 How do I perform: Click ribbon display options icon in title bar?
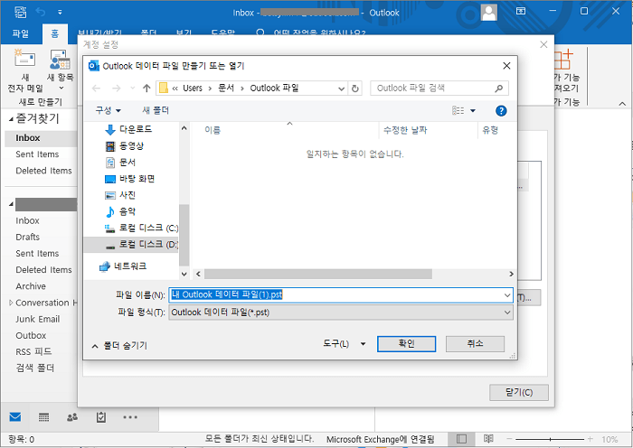[x=521, y=12]
